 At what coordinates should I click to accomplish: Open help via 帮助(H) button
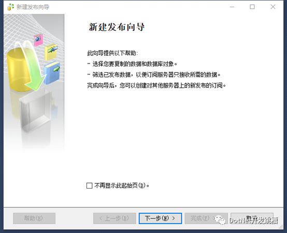point(34,218)
